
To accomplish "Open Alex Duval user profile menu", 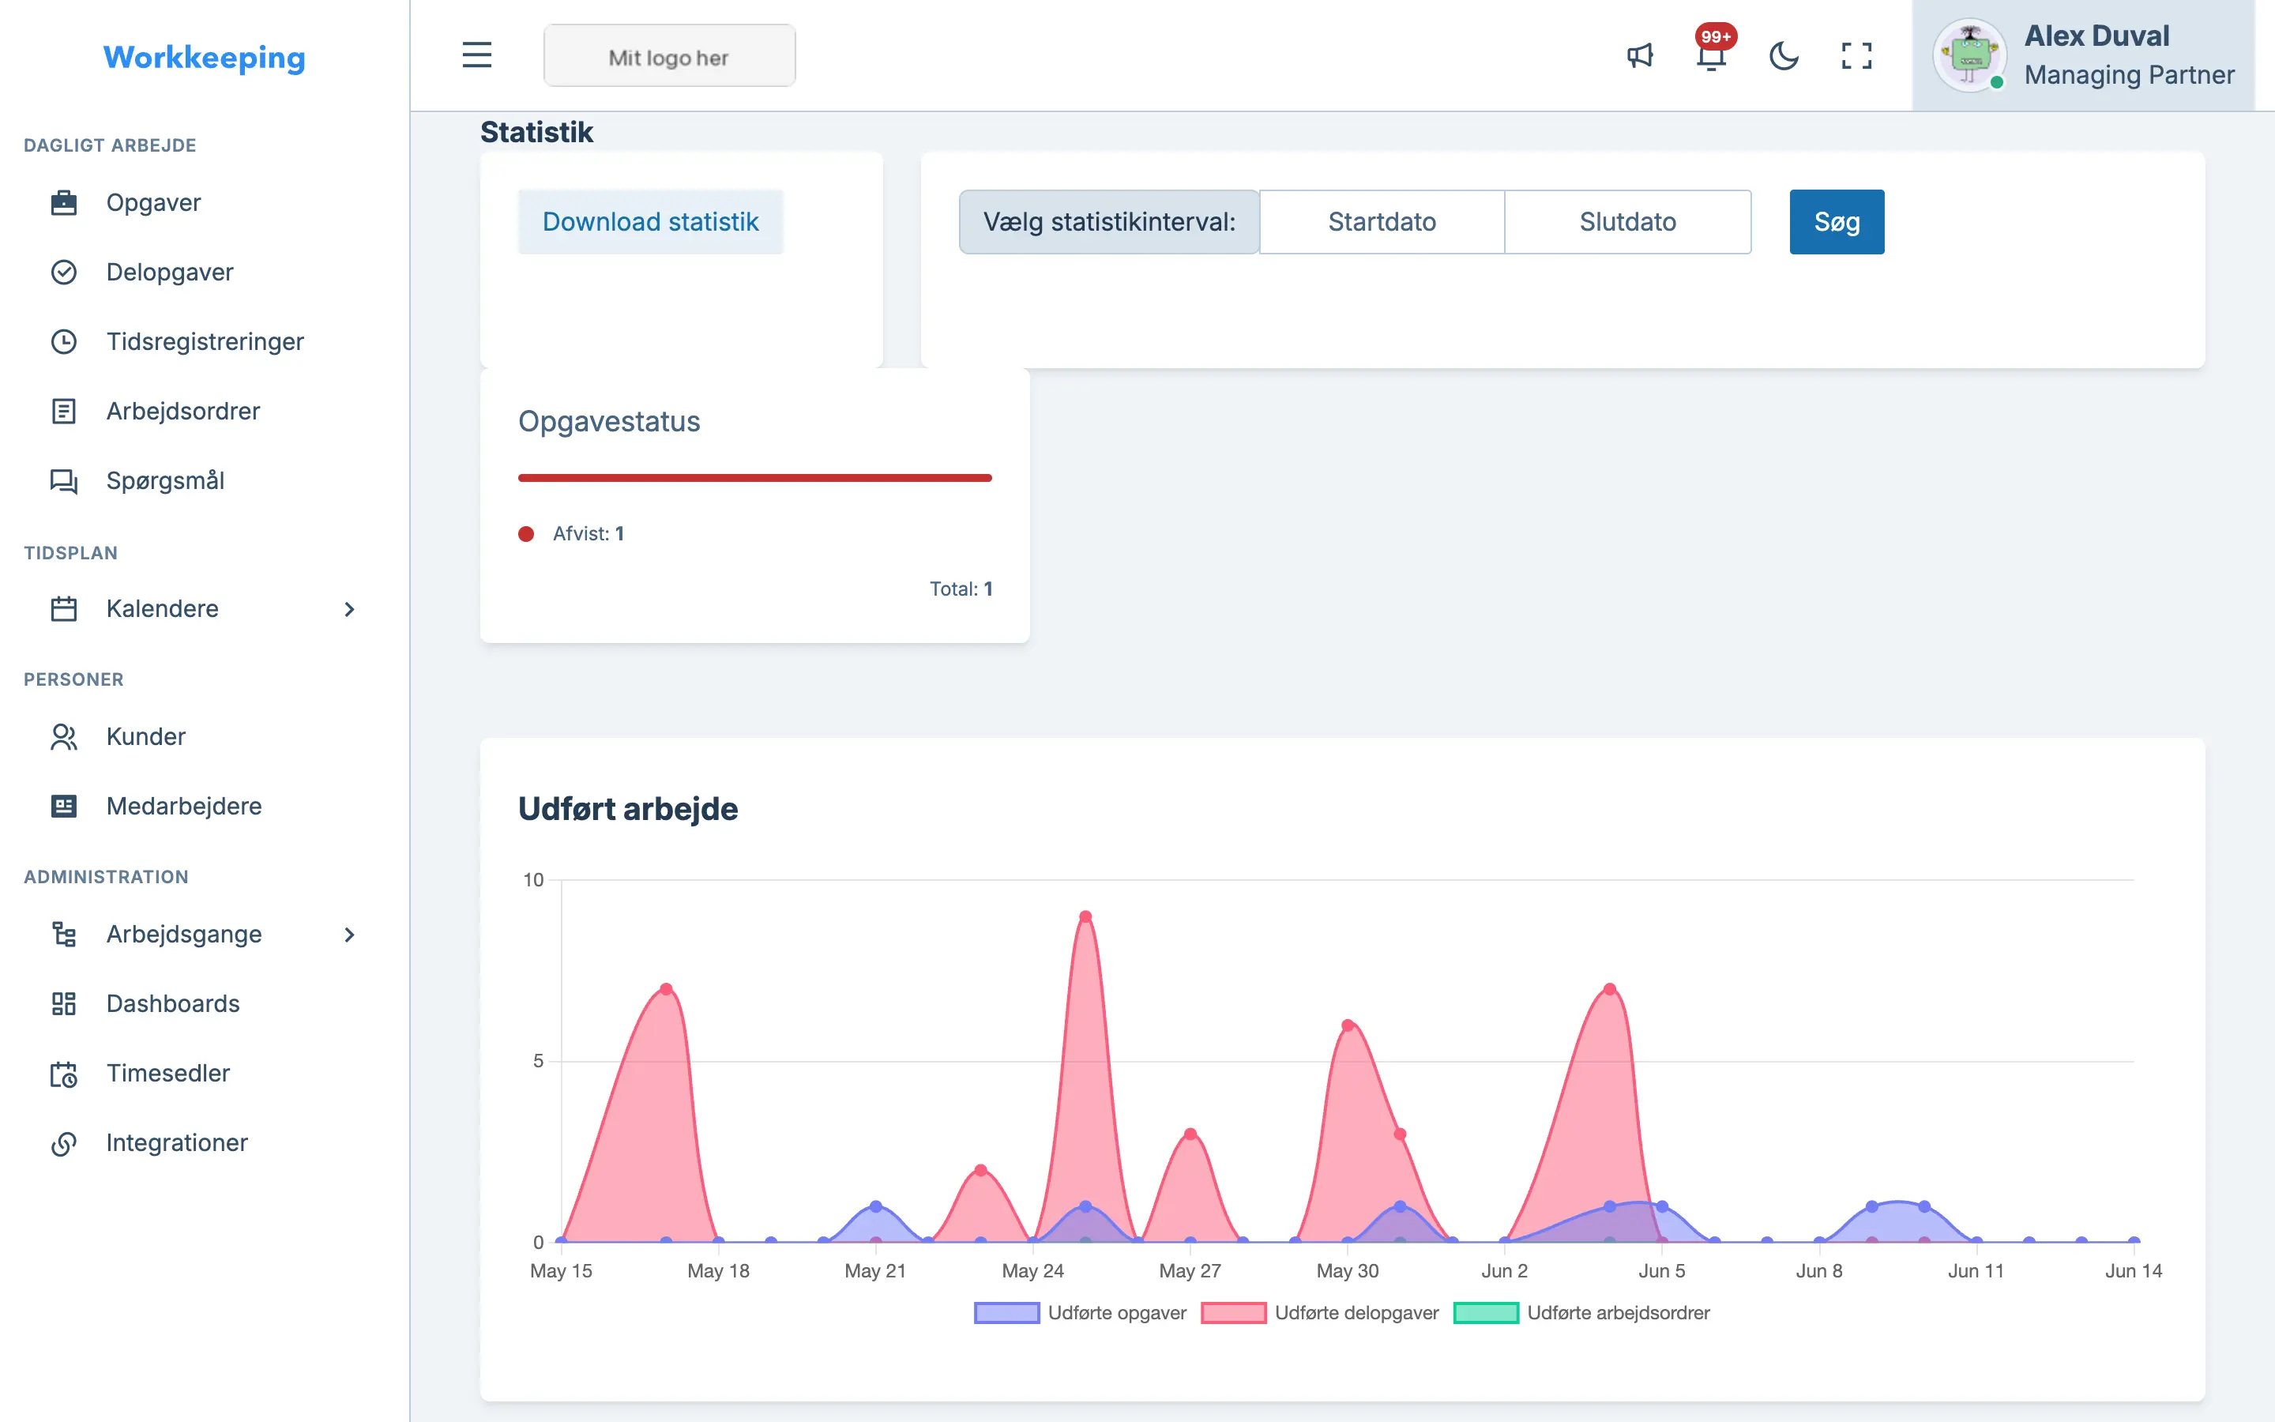I will pos(2083,55).
